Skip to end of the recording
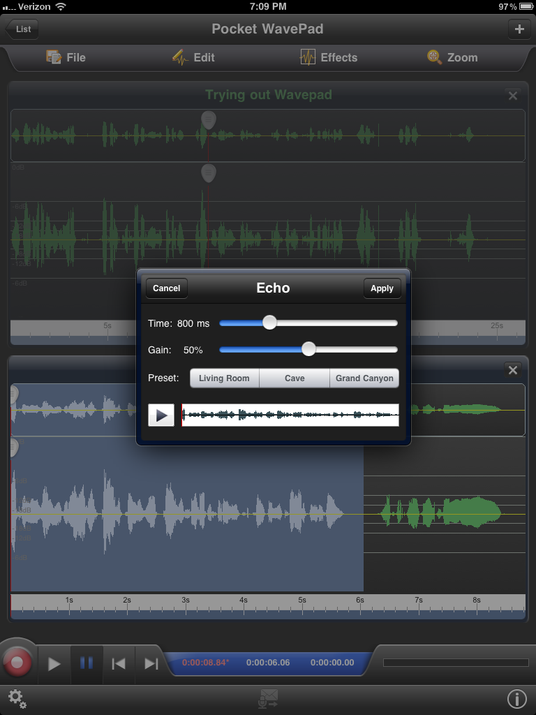The width and height of the screenshot is (536, 715). pos(151,663)
